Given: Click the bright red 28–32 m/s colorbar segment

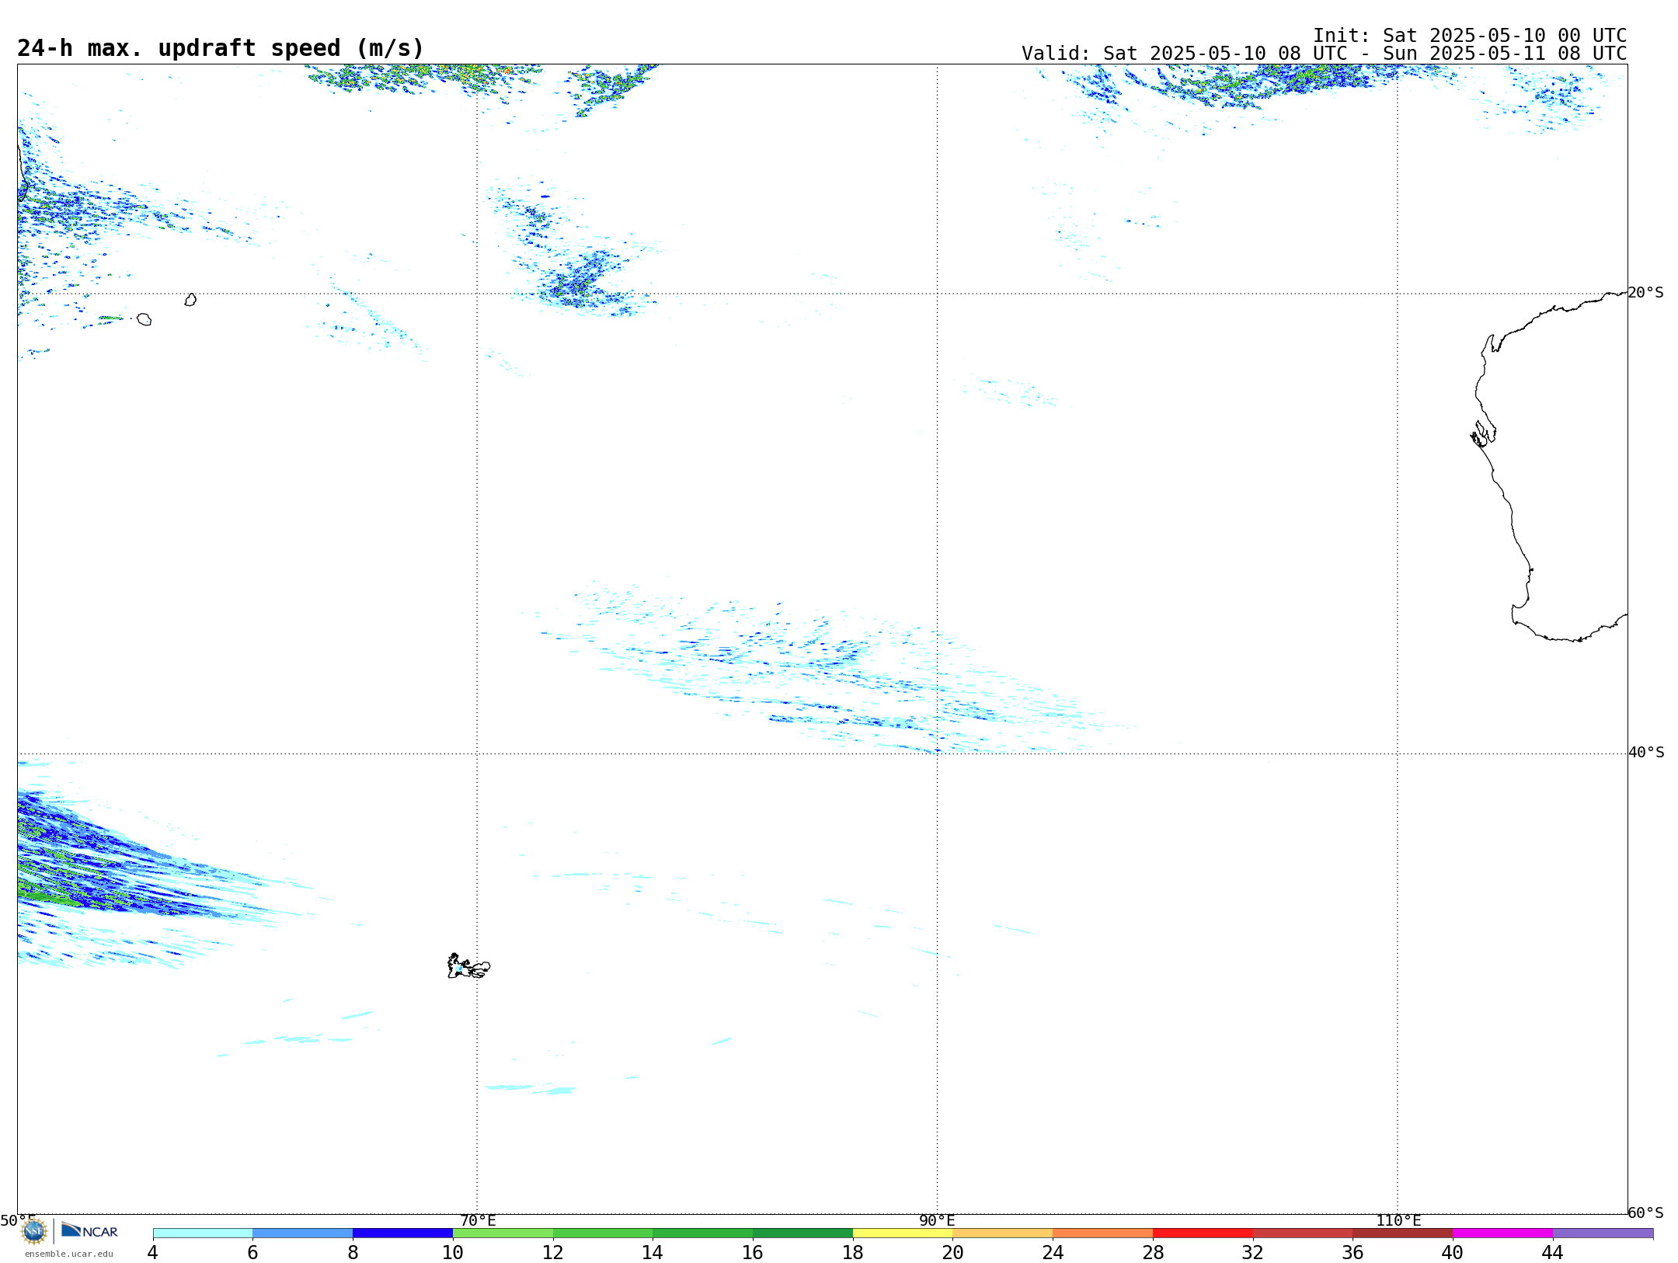Looking at the screenshot, I should (1203, 1233).
